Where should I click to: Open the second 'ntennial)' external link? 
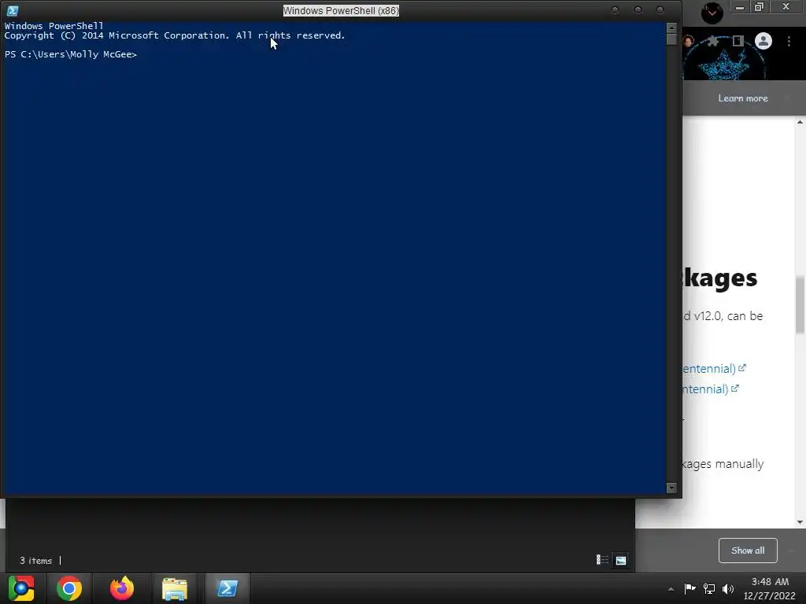[x=711, y=389]
